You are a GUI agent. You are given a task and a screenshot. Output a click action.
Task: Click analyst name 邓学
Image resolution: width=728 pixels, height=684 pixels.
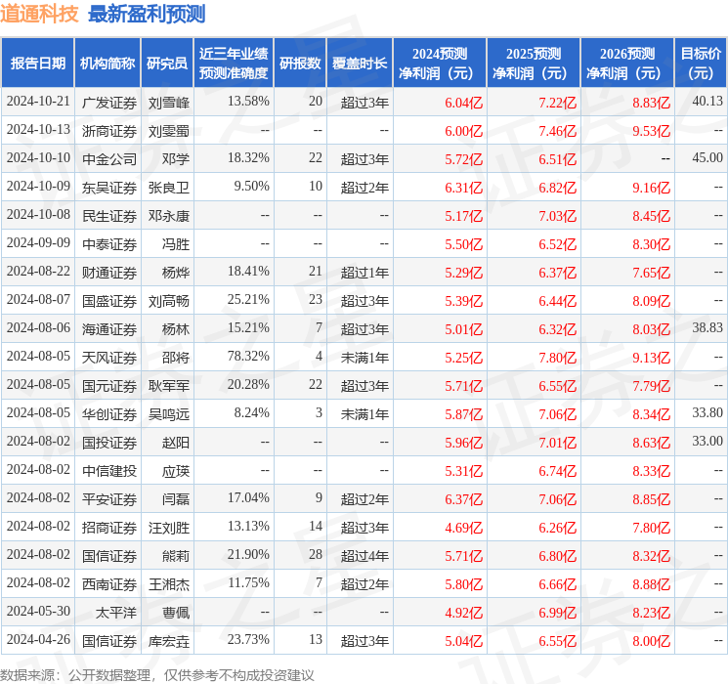176,159
